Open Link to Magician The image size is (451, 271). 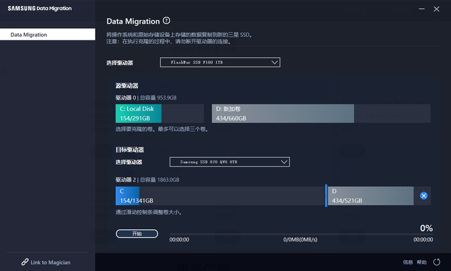coord(50,262)
